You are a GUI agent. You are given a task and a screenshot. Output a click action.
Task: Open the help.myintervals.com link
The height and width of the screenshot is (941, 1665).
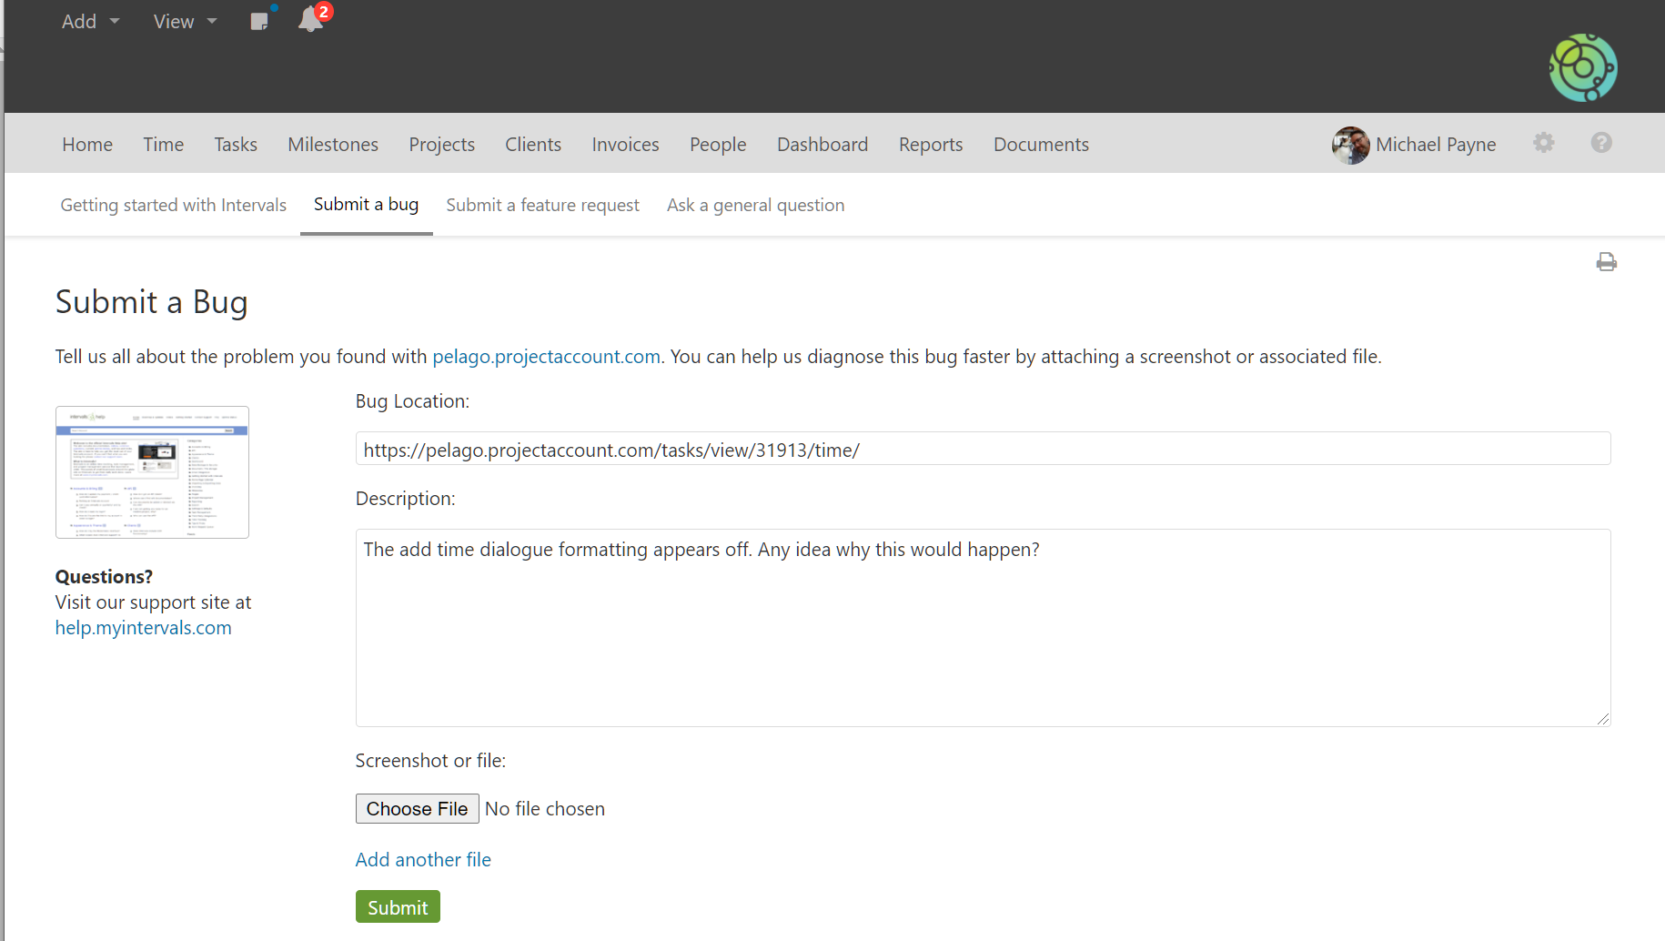(144, 628)
